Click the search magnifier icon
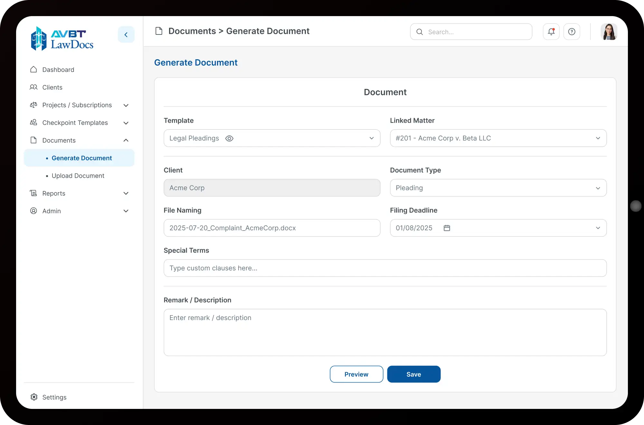This screenshot has height=425, width=644. [x=420, y=32]
